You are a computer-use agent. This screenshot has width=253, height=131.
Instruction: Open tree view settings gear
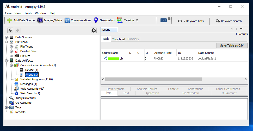point(94,30)
